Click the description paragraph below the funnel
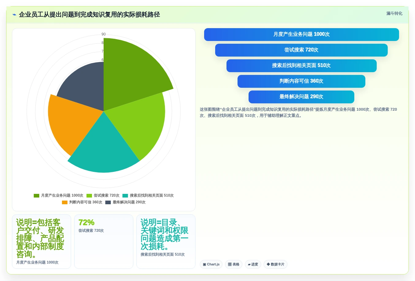415x281 pixels. pyautogui.click(x=299, y=113)
